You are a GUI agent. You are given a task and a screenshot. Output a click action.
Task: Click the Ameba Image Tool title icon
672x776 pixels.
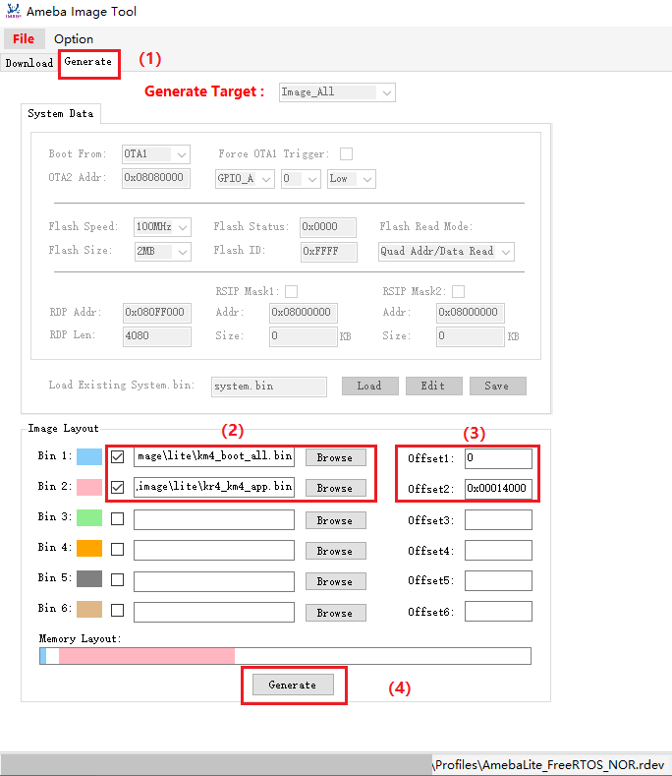pyautogui.click(x=12, y=12)
